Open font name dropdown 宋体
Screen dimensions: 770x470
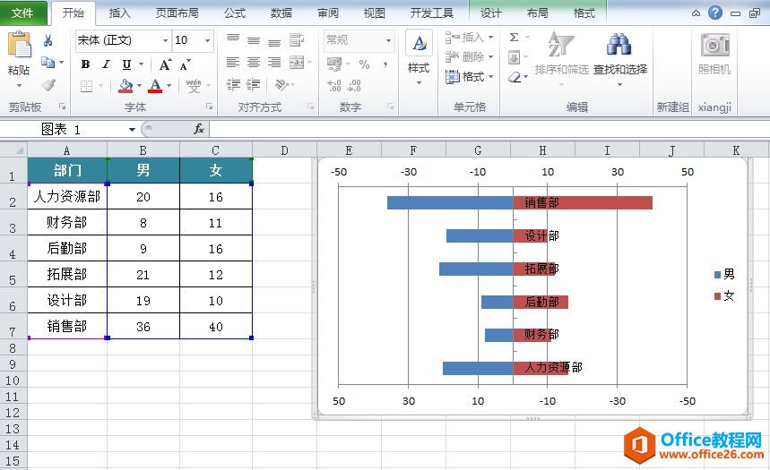click(x=165, y=40)
